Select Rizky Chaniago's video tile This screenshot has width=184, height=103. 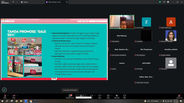point(122,22)
